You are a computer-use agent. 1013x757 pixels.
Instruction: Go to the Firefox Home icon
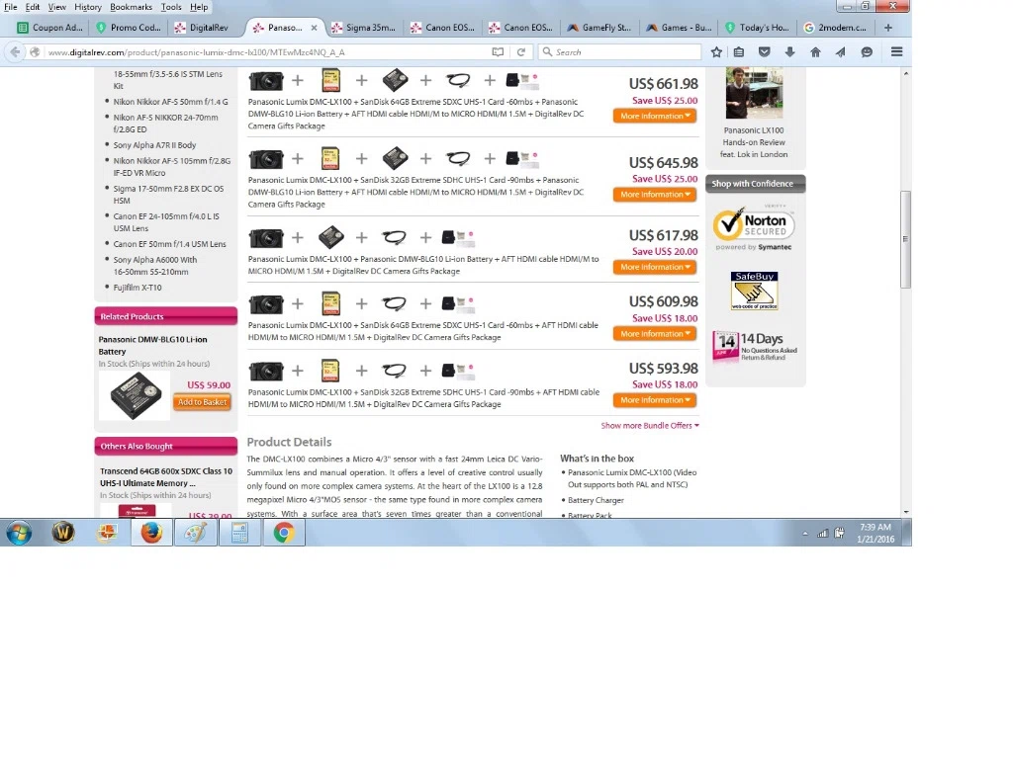815,52
